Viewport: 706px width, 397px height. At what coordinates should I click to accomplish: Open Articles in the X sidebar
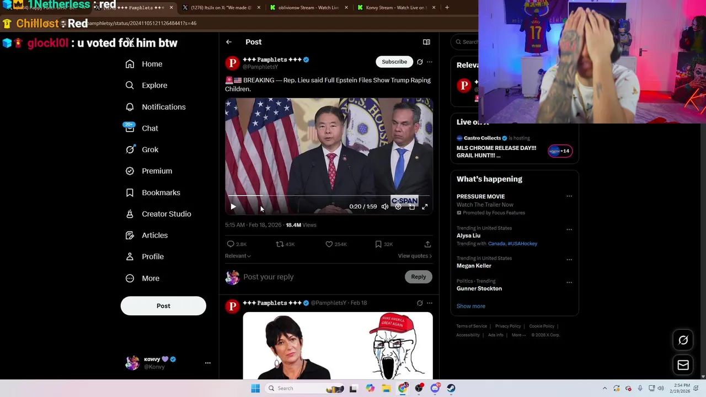pyautogui.click(x=147, y=235)
